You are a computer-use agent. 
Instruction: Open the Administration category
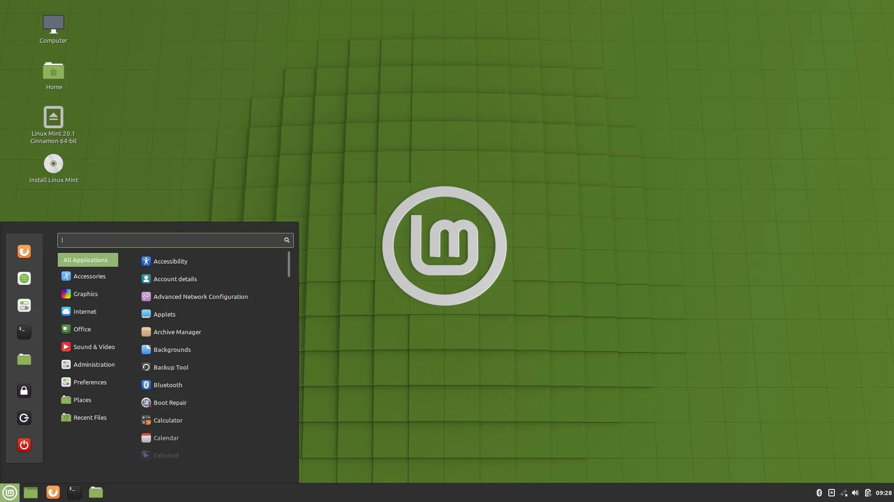point(94,364)
